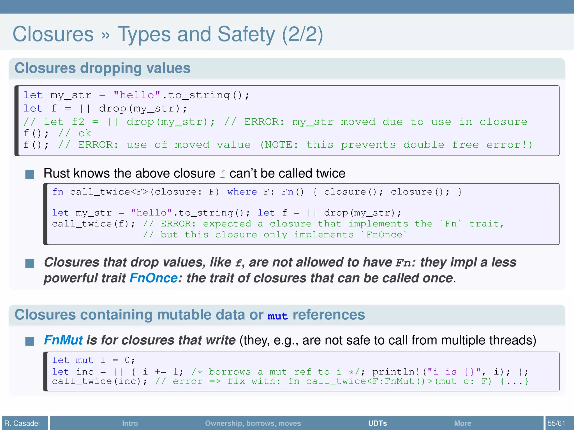The width and height of the screenshot is (574, 430).
Task: Click the Closures dropping values block heading
Action: [x=102, y=68]
